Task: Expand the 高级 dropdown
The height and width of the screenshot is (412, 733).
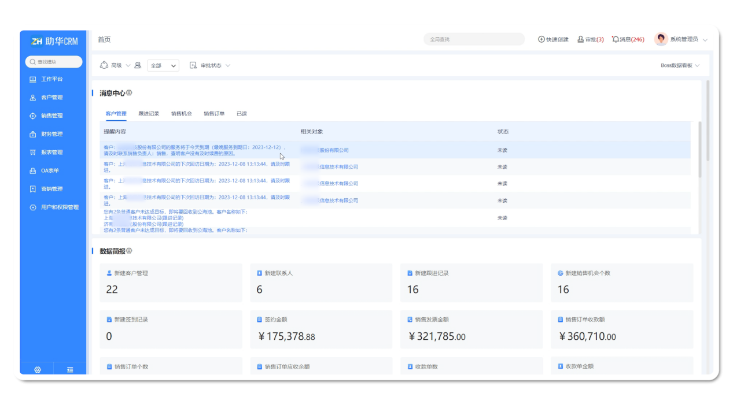Action: (x=116, y=65)
